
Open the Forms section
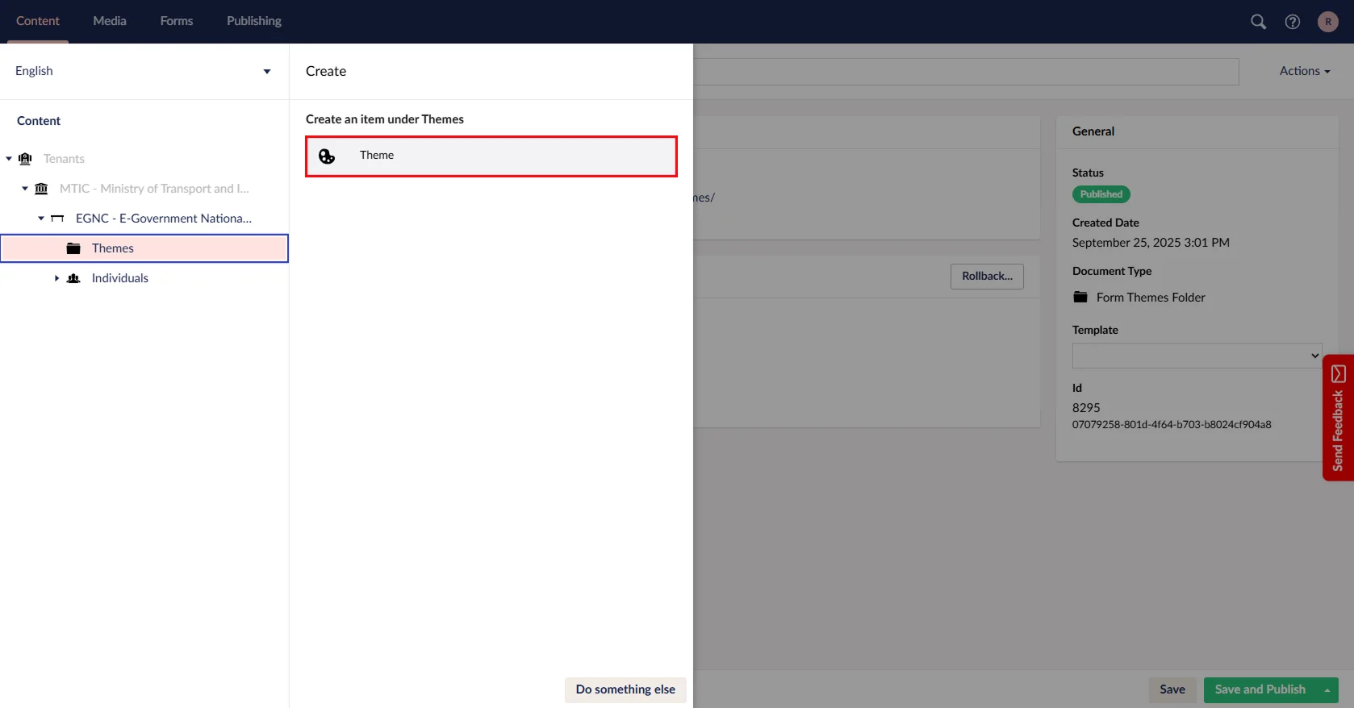pyautogui.click(x=176, y=21)
